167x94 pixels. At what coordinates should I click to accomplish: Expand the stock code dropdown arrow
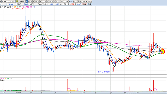point(9,1)
